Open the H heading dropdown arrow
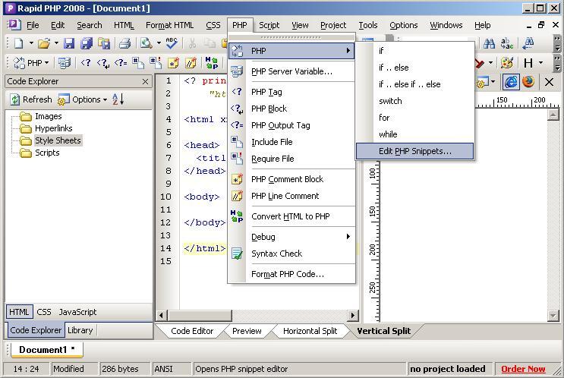The width and height of the screenshot is (564, 378). pyautogui.click(x=540, y=63)
